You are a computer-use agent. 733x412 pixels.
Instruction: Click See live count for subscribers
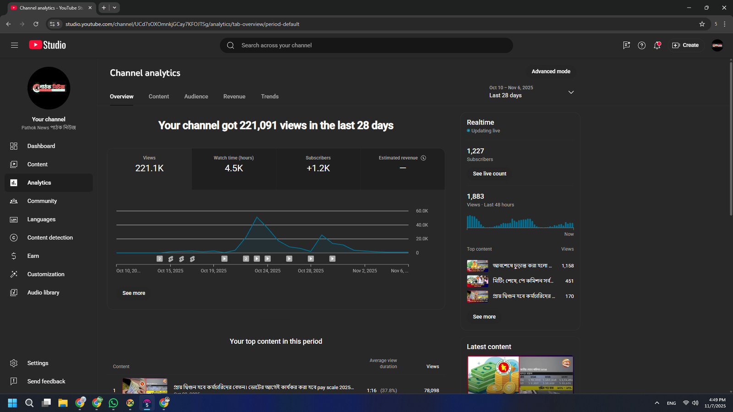[489, 174]
